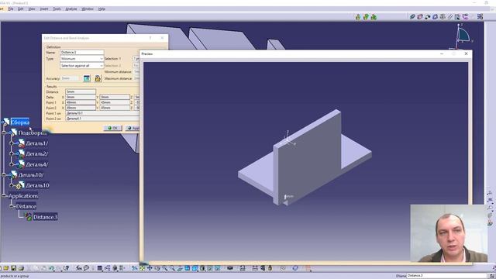The width and height of the screenshot is (496, 279).
Task: Collapse the Сборка root node
Action: click(2, 122)
